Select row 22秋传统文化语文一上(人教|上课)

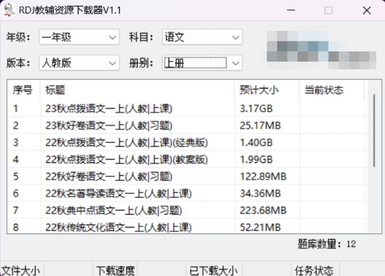(x=187, y=227)
